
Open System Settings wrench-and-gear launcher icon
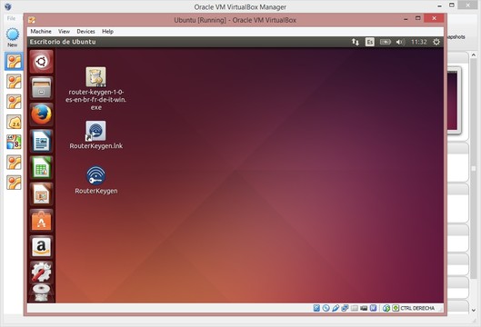tap(42, 272)
